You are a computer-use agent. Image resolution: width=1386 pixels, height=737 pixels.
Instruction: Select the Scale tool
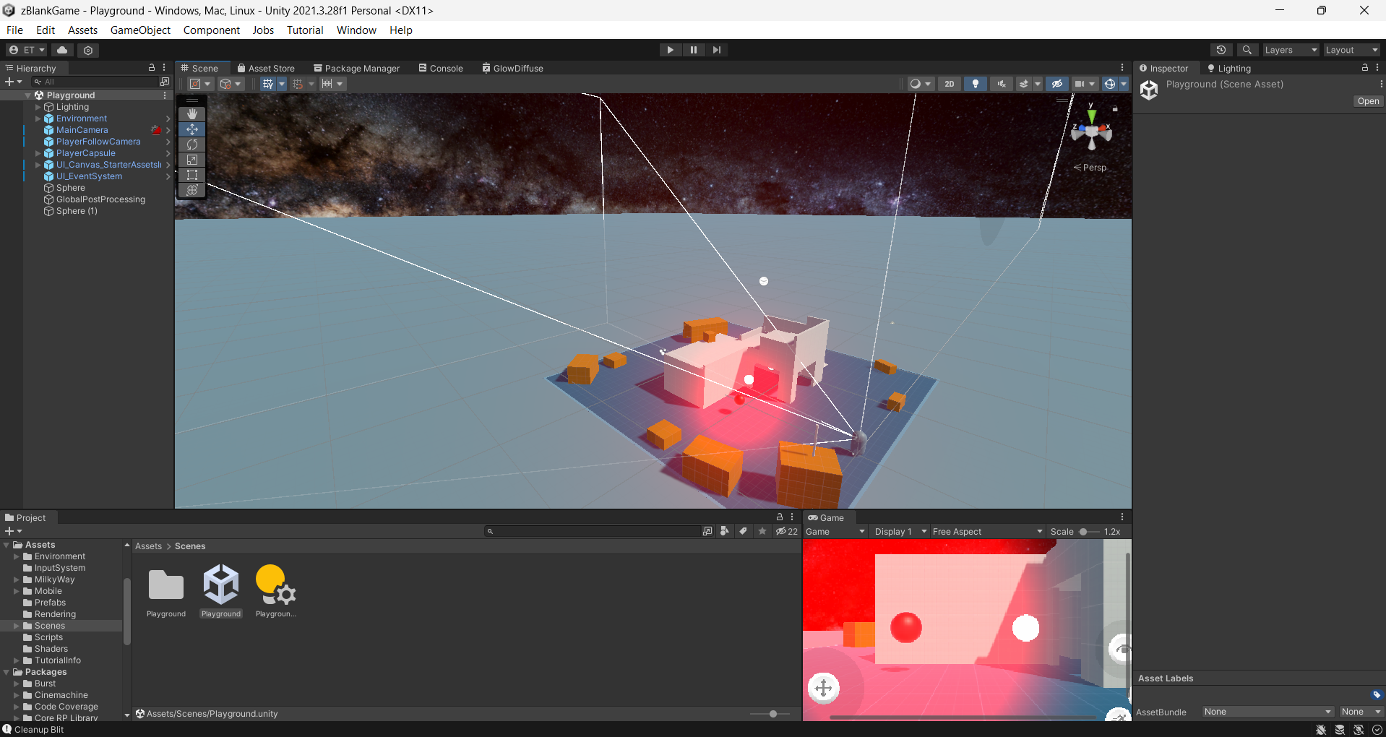(192, 160)
